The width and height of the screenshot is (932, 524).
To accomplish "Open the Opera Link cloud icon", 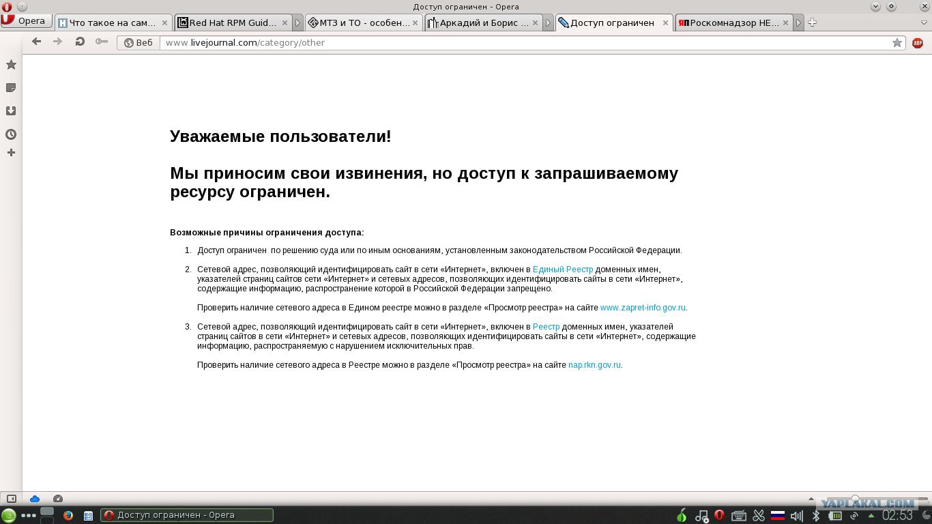I will pyautogui.click(x=35, y=499).
